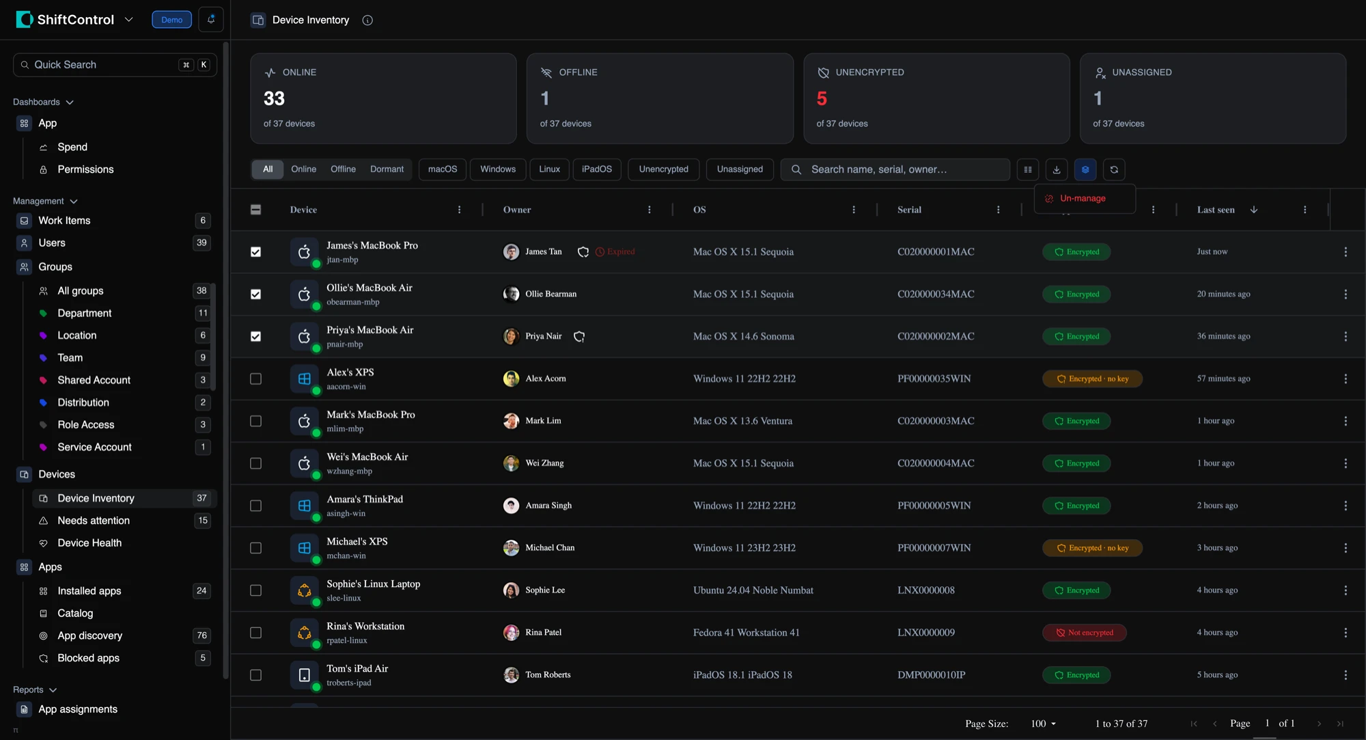Filter by Windows button

coord(498,169)
